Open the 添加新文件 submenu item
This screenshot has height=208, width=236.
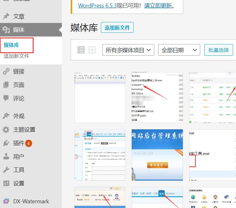[16, 56]
